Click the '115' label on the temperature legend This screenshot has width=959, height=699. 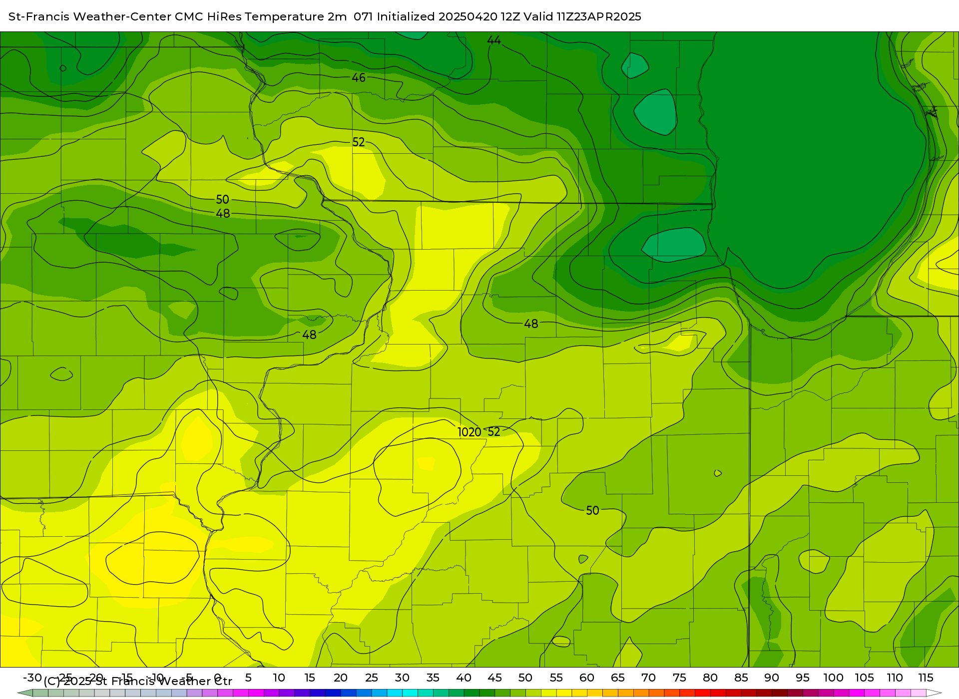[x=926, y=678]
